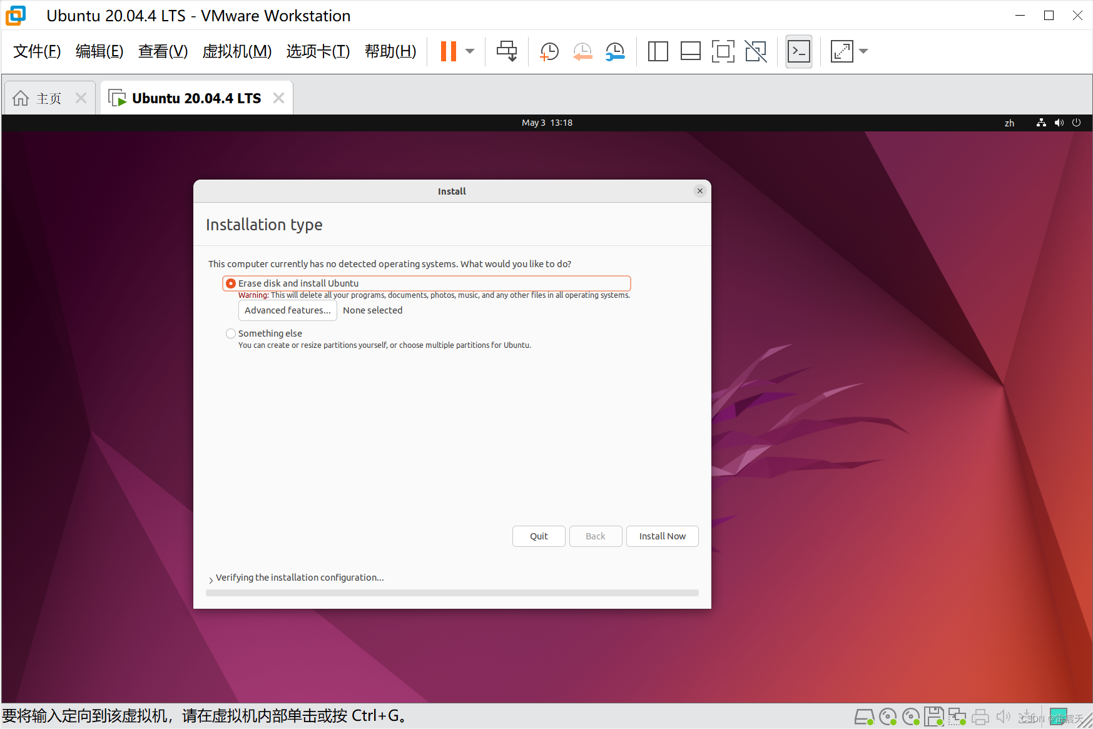
Task: Toggle the thumbnail bar view icon
Action: click(690, 51)
